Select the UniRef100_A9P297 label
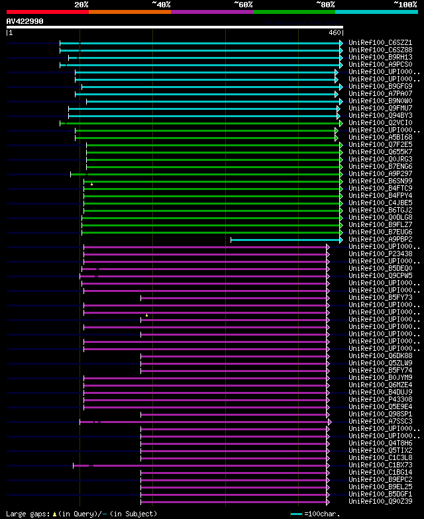 380,173
